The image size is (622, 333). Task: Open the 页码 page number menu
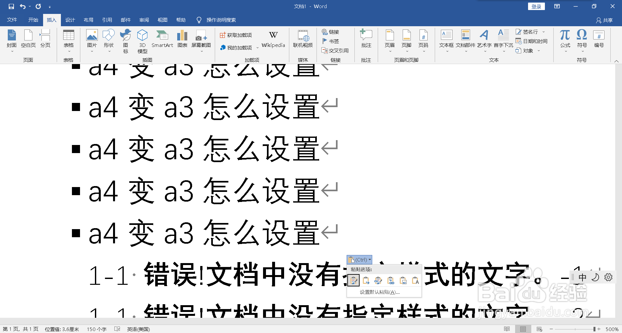pos(423,41)
